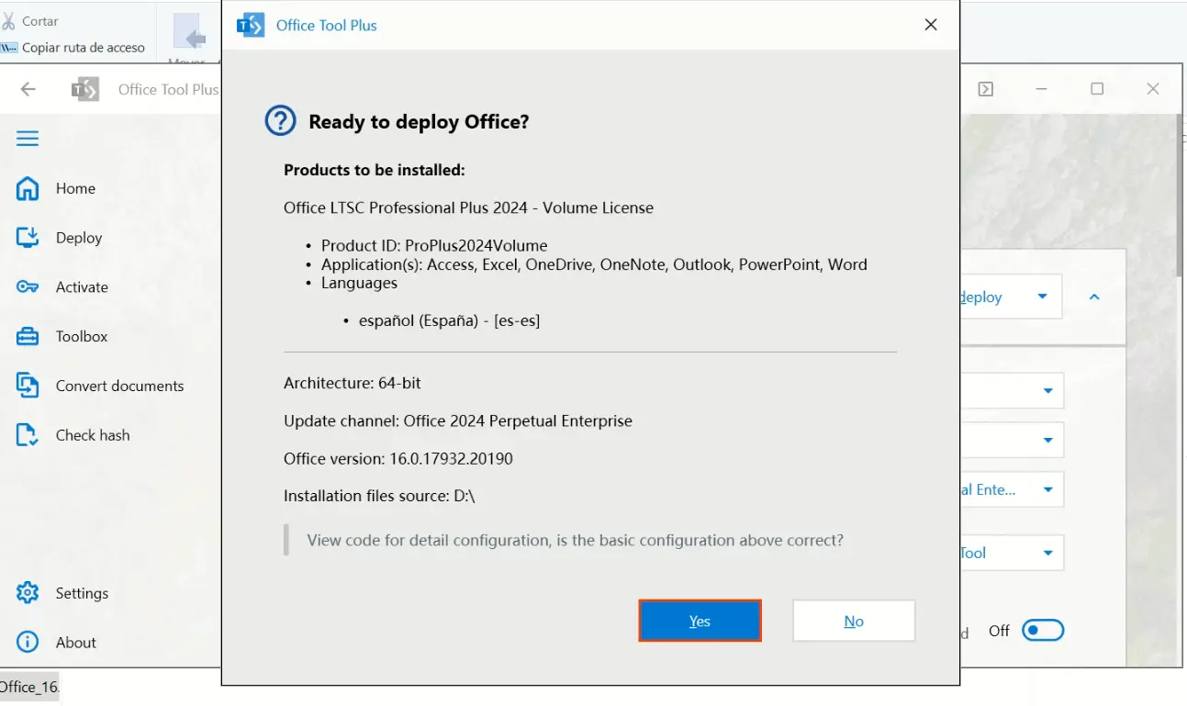Open the Check hash icon
This screenshot has height=706, width=1187.
[x=28, y=435]
